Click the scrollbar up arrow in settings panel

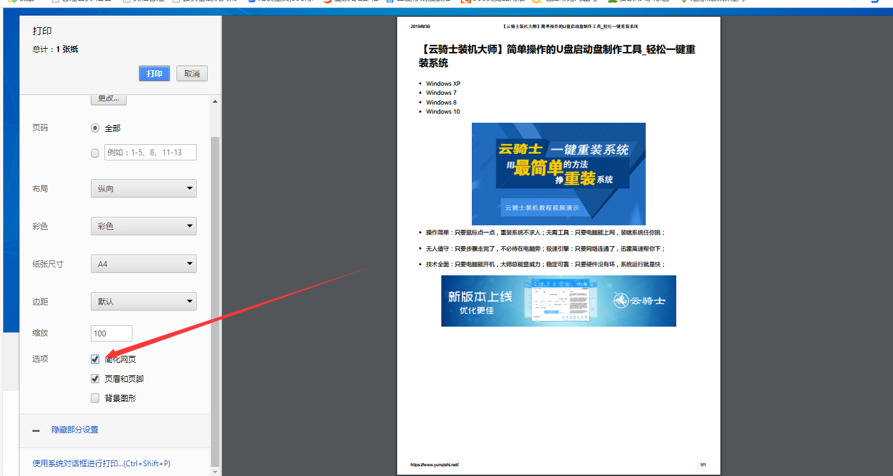click(215, 101)
